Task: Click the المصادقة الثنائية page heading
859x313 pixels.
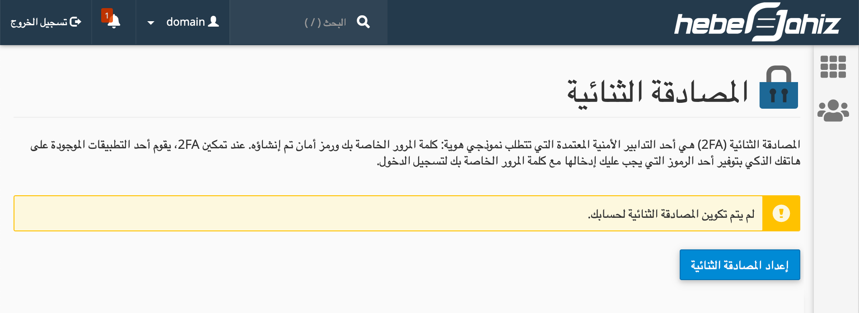Action: pyautogui.click(x=658, y=92)
